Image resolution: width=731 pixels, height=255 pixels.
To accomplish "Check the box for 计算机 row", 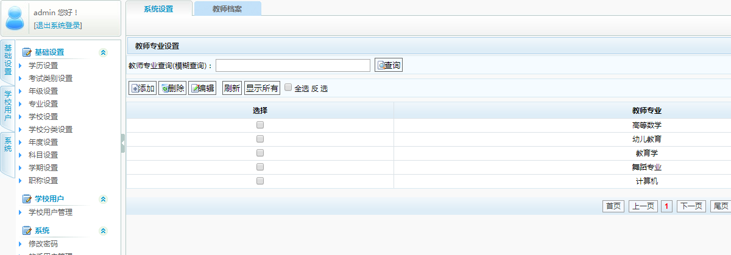I will point(260,181).
